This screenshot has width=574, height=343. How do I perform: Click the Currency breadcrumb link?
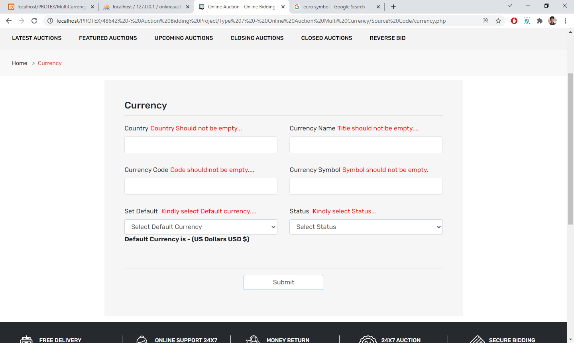[x=50, y=63]
